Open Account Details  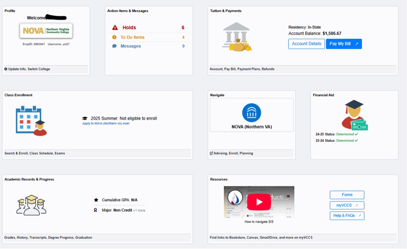pos(306,44)
